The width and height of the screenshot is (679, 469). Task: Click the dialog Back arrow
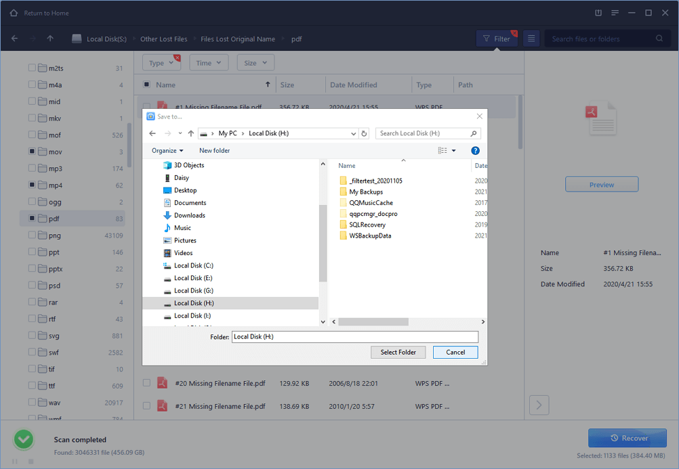(x=152, y=133)
